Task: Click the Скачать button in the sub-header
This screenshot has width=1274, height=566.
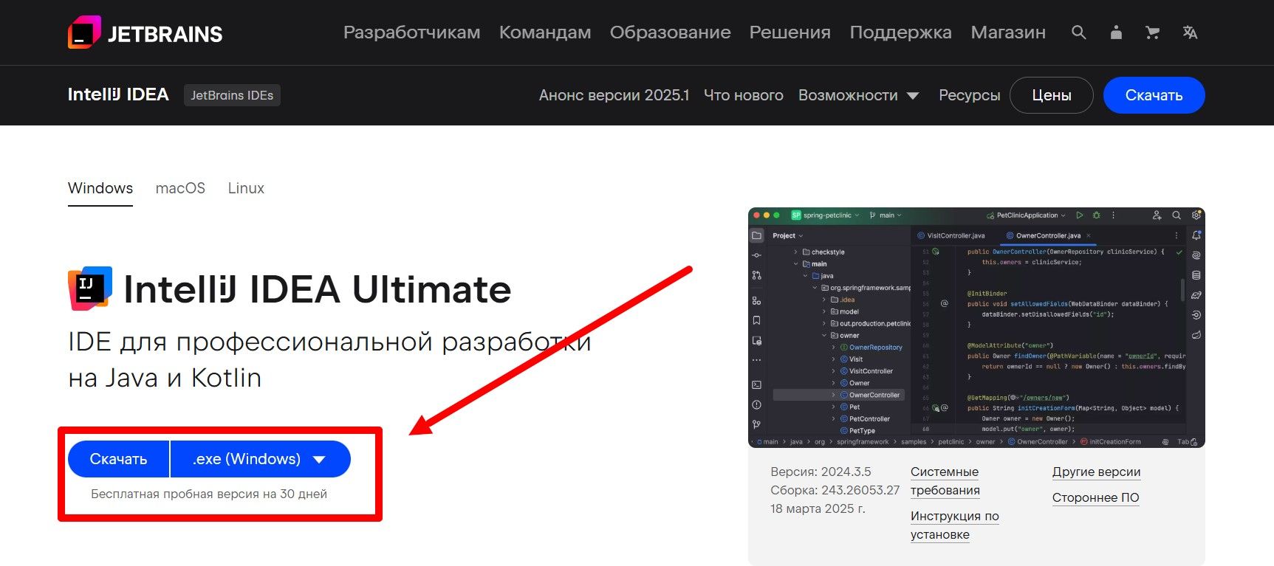Action: pos(1154,95)
